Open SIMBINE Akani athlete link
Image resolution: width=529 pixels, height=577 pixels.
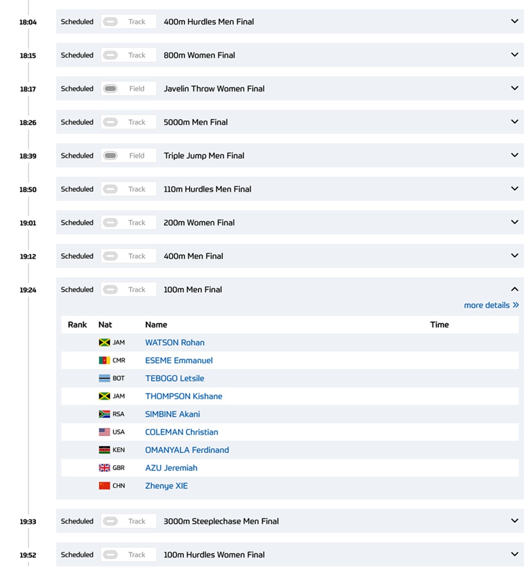click(172, 414)
